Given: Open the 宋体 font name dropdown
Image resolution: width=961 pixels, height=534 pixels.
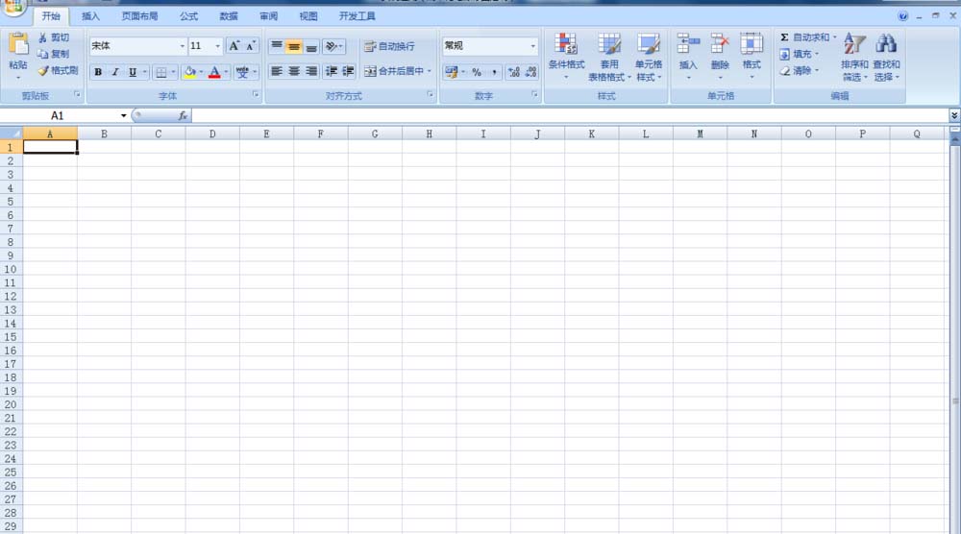Looking at the screenshot, I should pyautogui.click(x=182, y=46).
